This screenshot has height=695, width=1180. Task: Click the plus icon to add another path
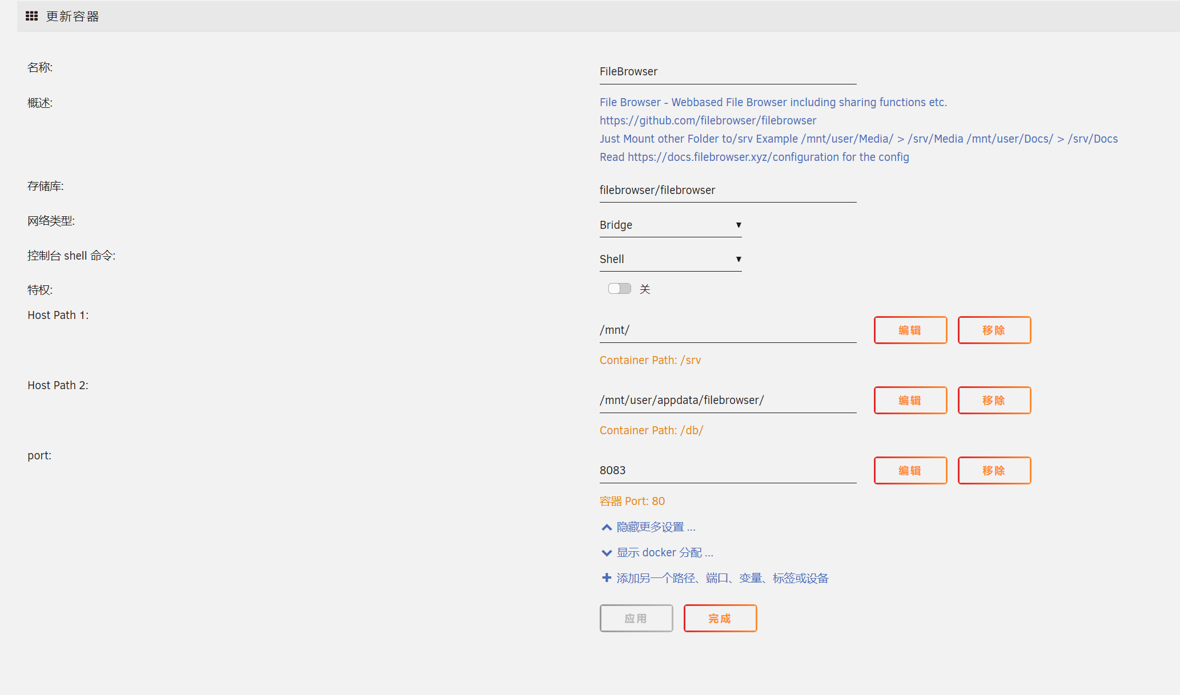click(x=607, y=578)
